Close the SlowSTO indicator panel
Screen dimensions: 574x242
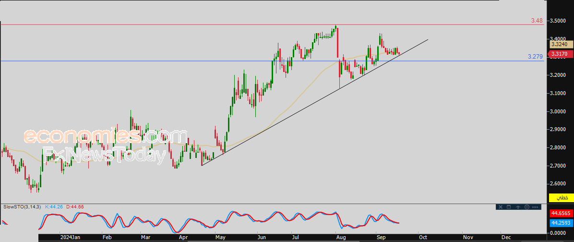(501, 207)
